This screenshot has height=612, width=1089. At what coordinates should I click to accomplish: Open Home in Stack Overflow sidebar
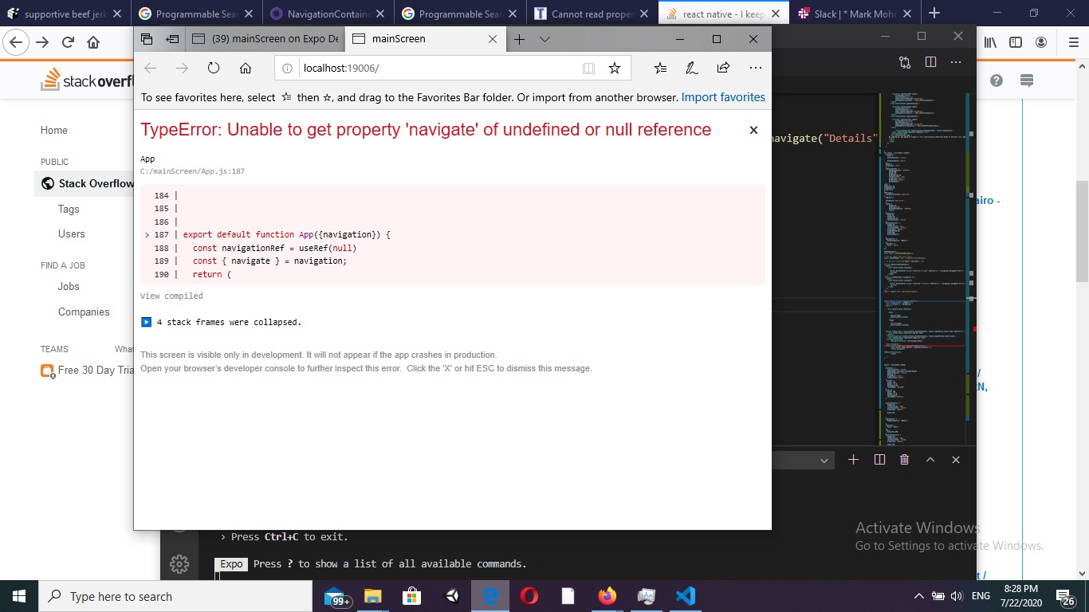tap(54, 130)
